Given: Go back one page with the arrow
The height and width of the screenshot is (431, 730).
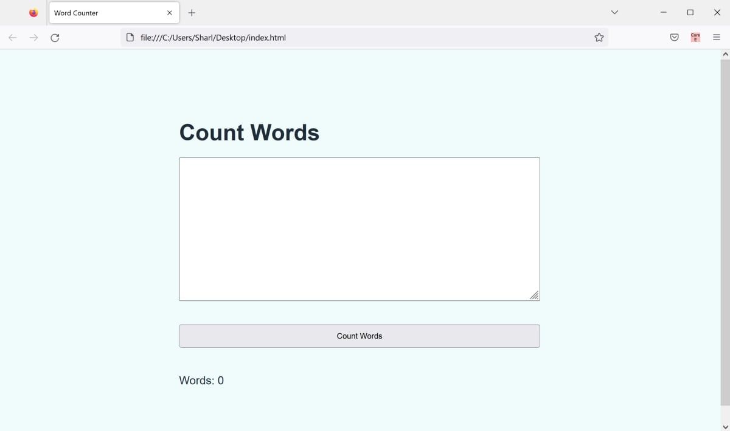Looking at the screenshot, I should coord(13,38).
